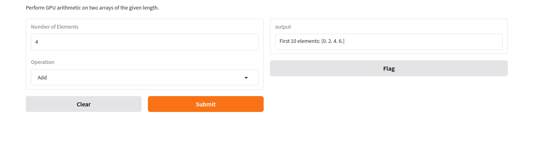
Task: Focus the Number of Elements input field
Action: [x=144, y=42]
